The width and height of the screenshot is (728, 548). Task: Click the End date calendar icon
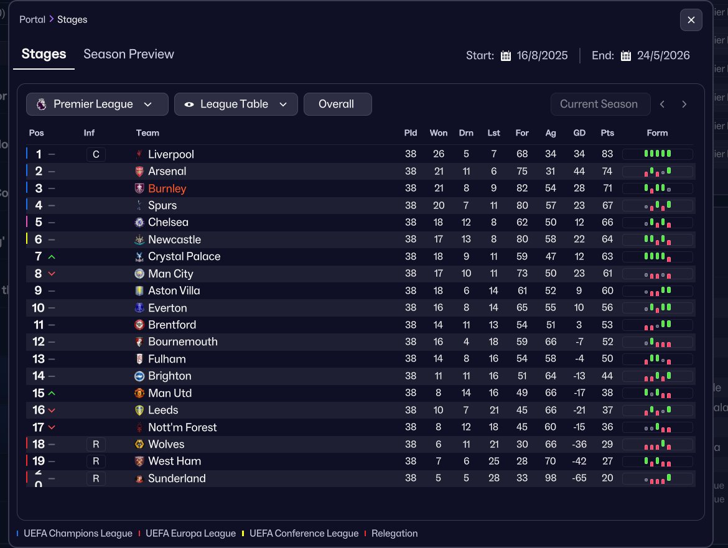(626, 56)
